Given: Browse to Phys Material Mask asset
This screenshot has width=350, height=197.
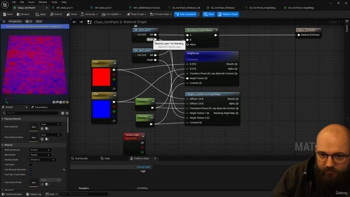Looking at the screenshot, I should click(x=47, y=139).
